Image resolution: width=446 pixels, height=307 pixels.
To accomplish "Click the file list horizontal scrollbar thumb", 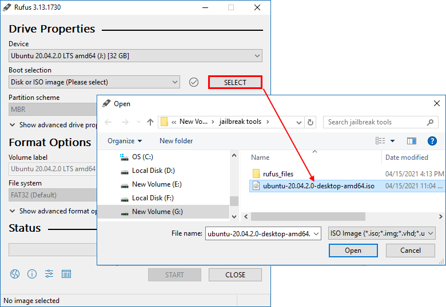I will tap(308, 217).
